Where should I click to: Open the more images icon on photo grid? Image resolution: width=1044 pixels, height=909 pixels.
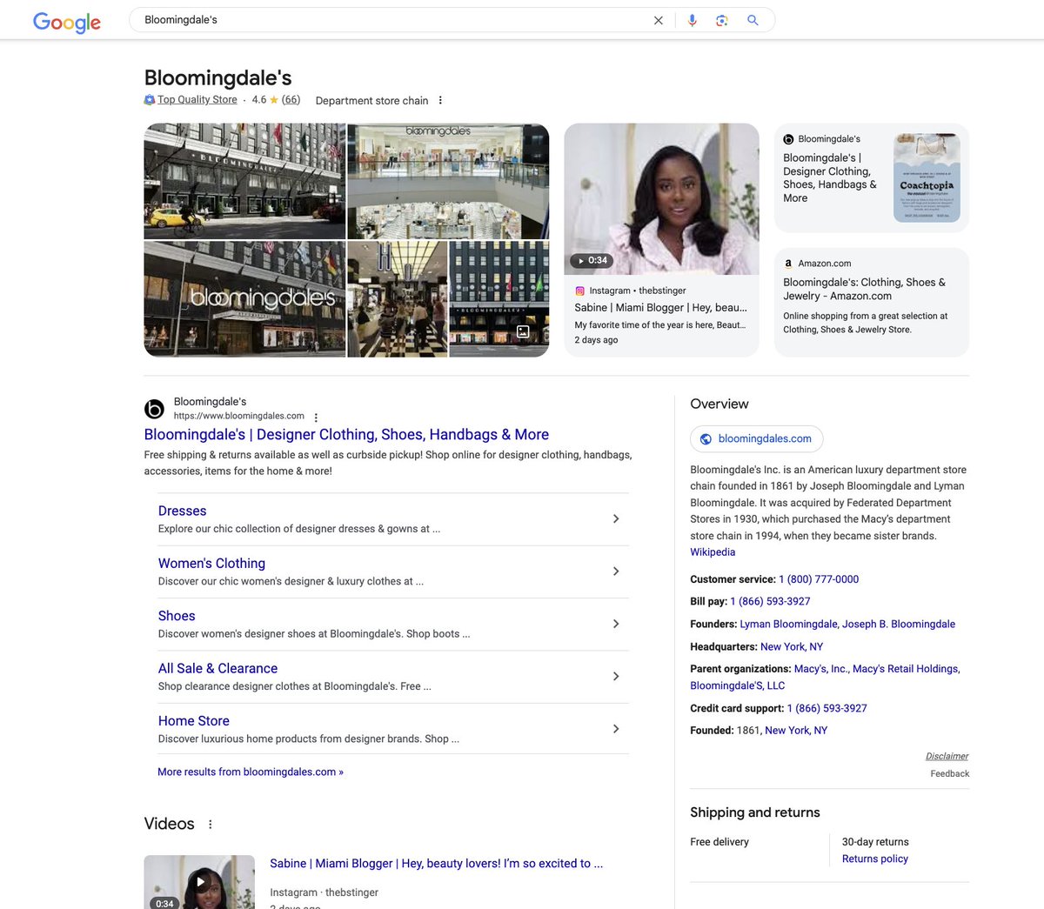click(x=523, y=331)
